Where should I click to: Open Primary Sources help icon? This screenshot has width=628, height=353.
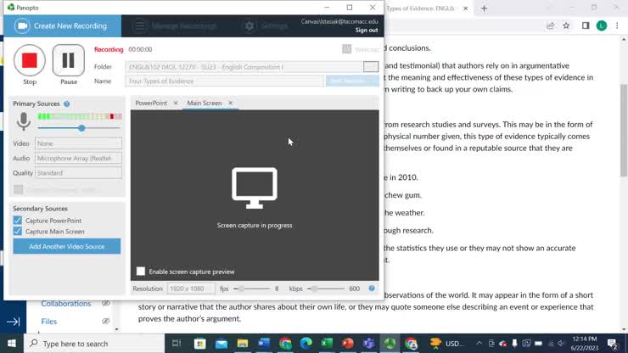67,104
